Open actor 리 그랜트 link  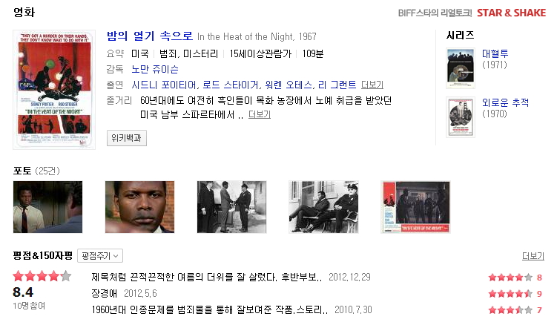[337, 85]
